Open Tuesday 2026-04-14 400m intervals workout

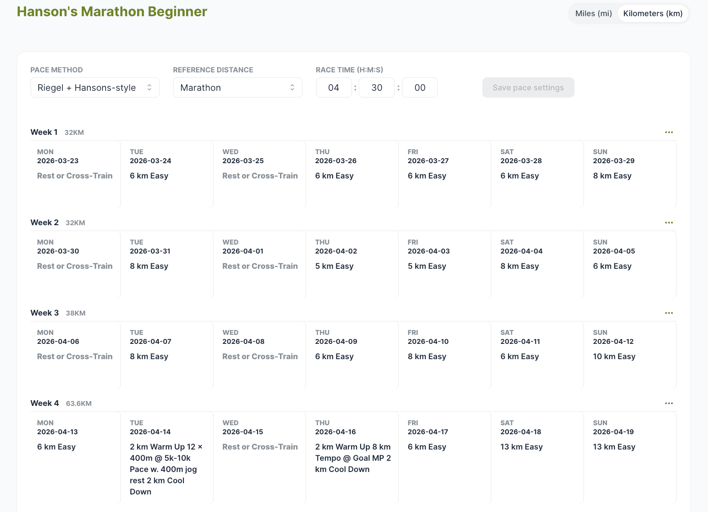pyautogui.click(x=168, y=458)
